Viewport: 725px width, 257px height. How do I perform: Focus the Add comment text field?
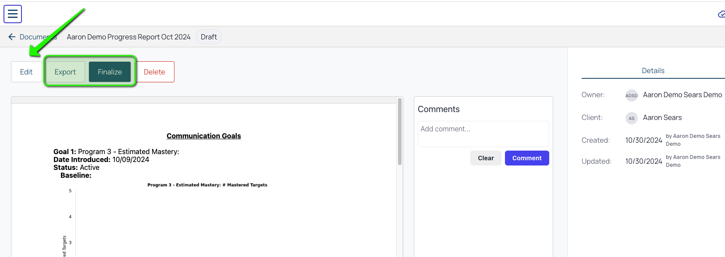click(483, 134)
